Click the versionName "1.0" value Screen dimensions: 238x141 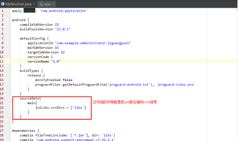tap(56, 61)
